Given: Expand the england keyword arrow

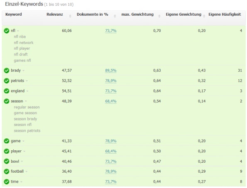Looking at the screenshot, I should (27, 91).
